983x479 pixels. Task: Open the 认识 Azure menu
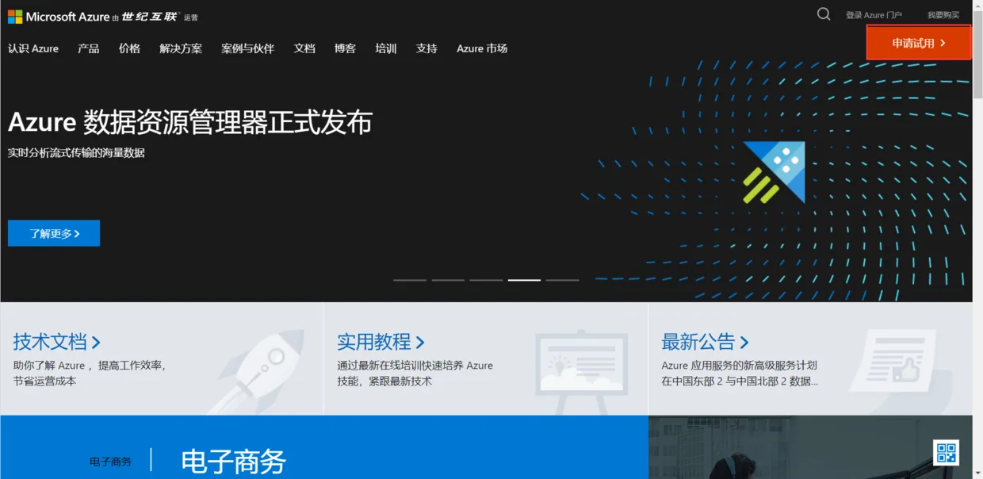[x=33, y=48]
